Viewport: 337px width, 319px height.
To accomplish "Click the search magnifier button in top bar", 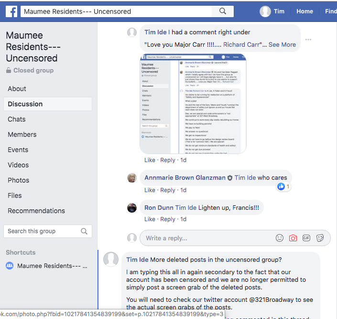I will (223, 11).
